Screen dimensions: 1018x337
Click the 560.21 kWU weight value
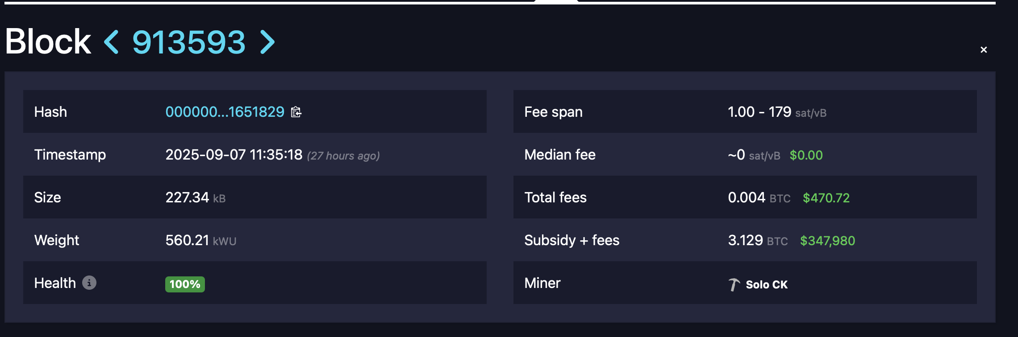coord(200,240)
